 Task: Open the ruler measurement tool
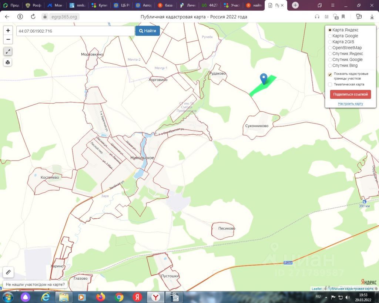coord(8,272)
